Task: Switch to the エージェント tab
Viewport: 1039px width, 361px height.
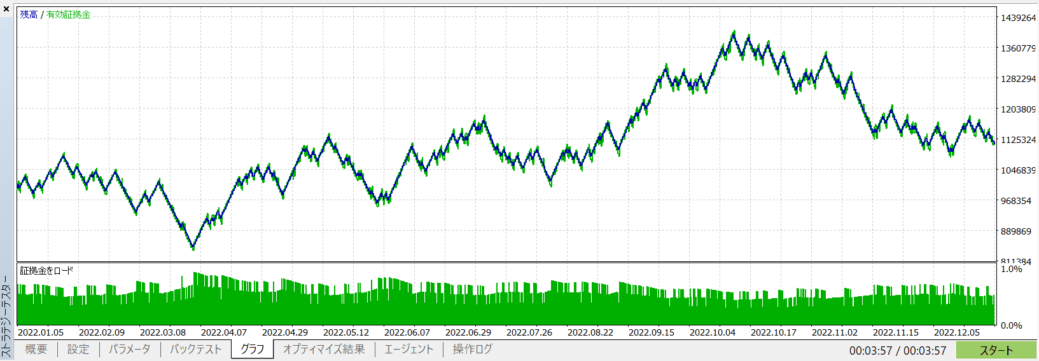Action: click(408, 350)
